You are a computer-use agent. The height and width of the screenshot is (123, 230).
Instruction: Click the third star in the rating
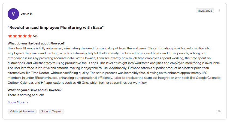(20, 36)
